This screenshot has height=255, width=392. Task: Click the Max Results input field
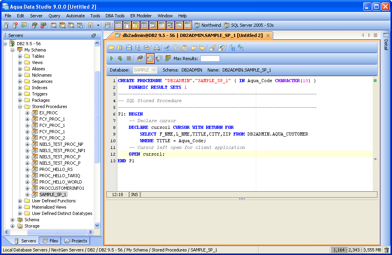(210, 59)
